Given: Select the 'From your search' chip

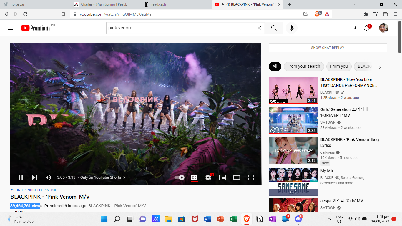Looking at the screenshot, I should click(x=304, y=66).
